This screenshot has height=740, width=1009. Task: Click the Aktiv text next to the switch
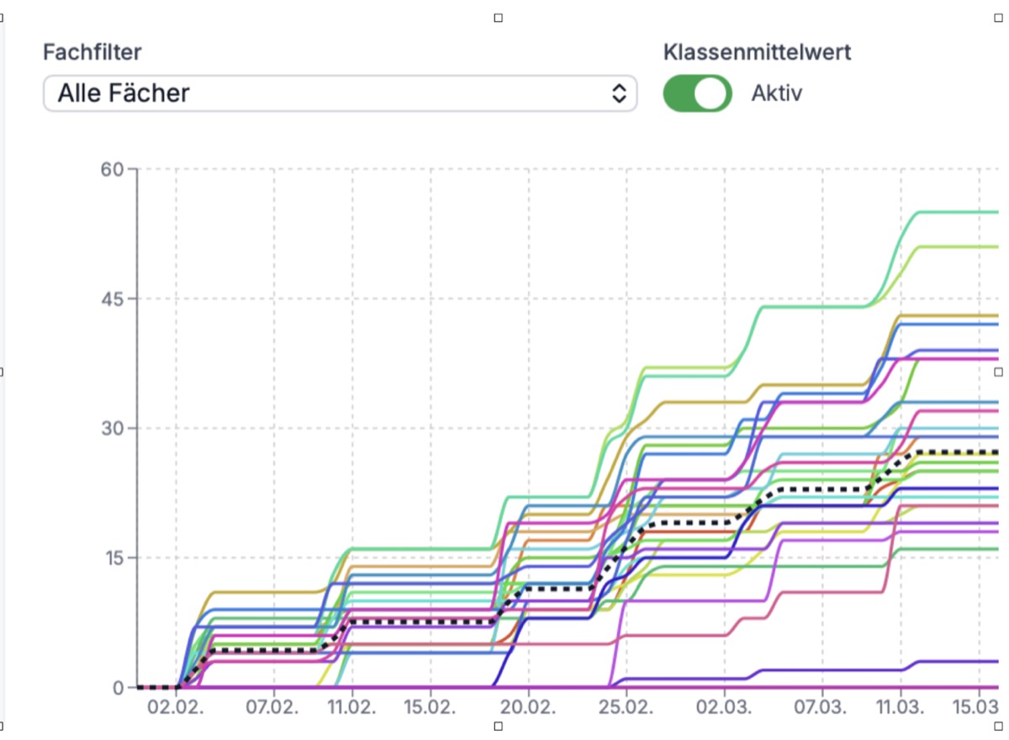click(x=778, y=93)
